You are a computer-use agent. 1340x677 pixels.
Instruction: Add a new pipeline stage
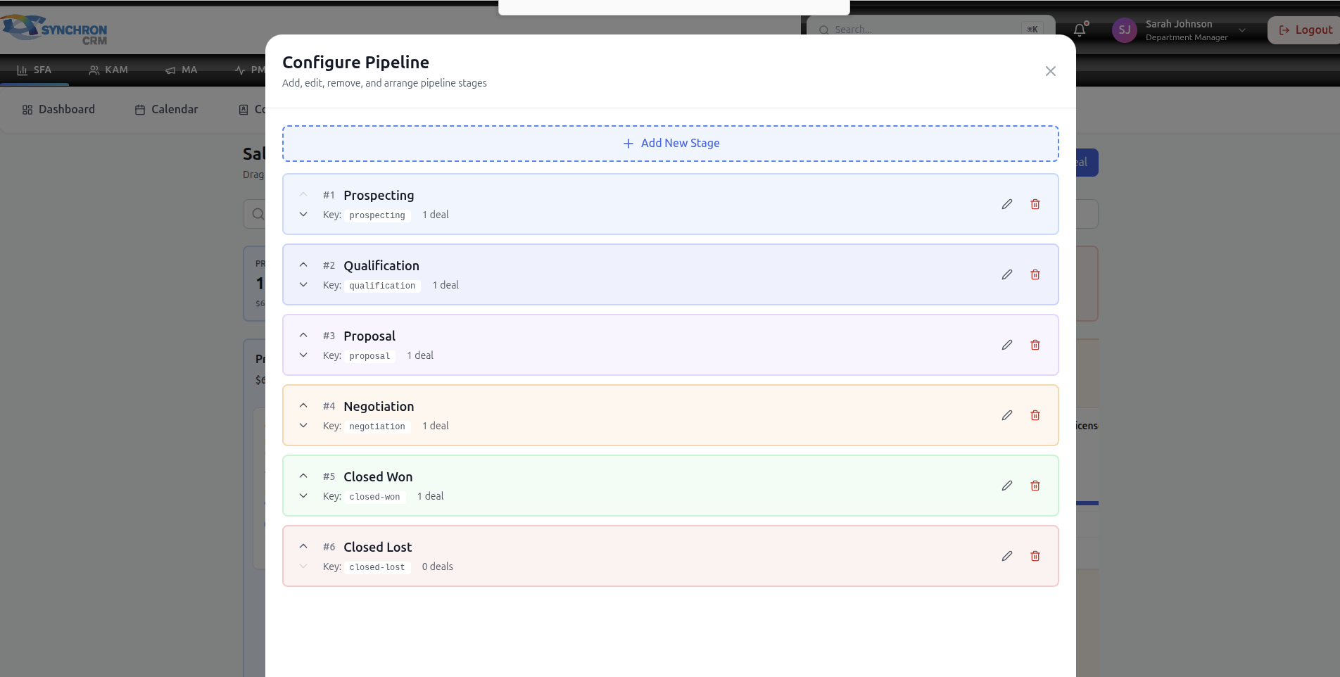pos(670,144)
